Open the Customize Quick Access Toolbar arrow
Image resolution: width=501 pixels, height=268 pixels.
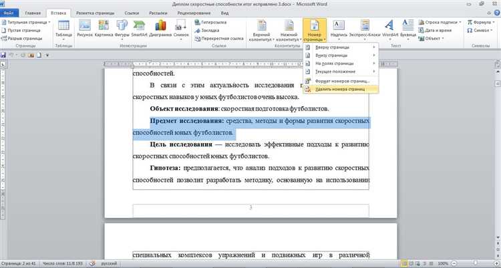tap(47, 55)
